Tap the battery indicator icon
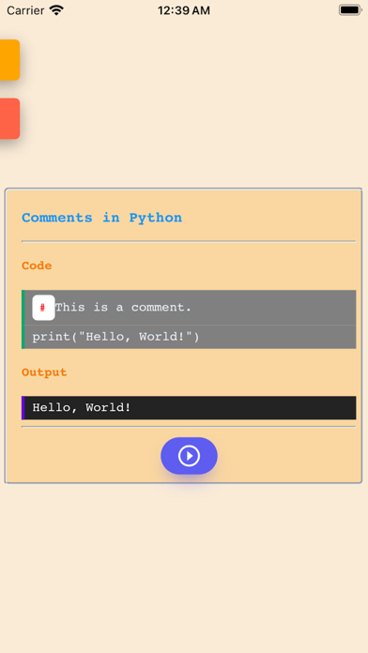 point(349,10)
